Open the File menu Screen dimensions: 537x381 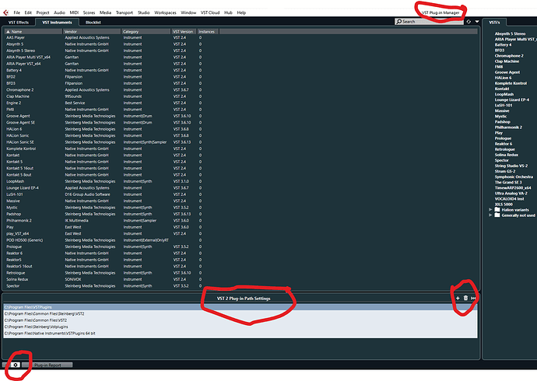pos(16,12)
